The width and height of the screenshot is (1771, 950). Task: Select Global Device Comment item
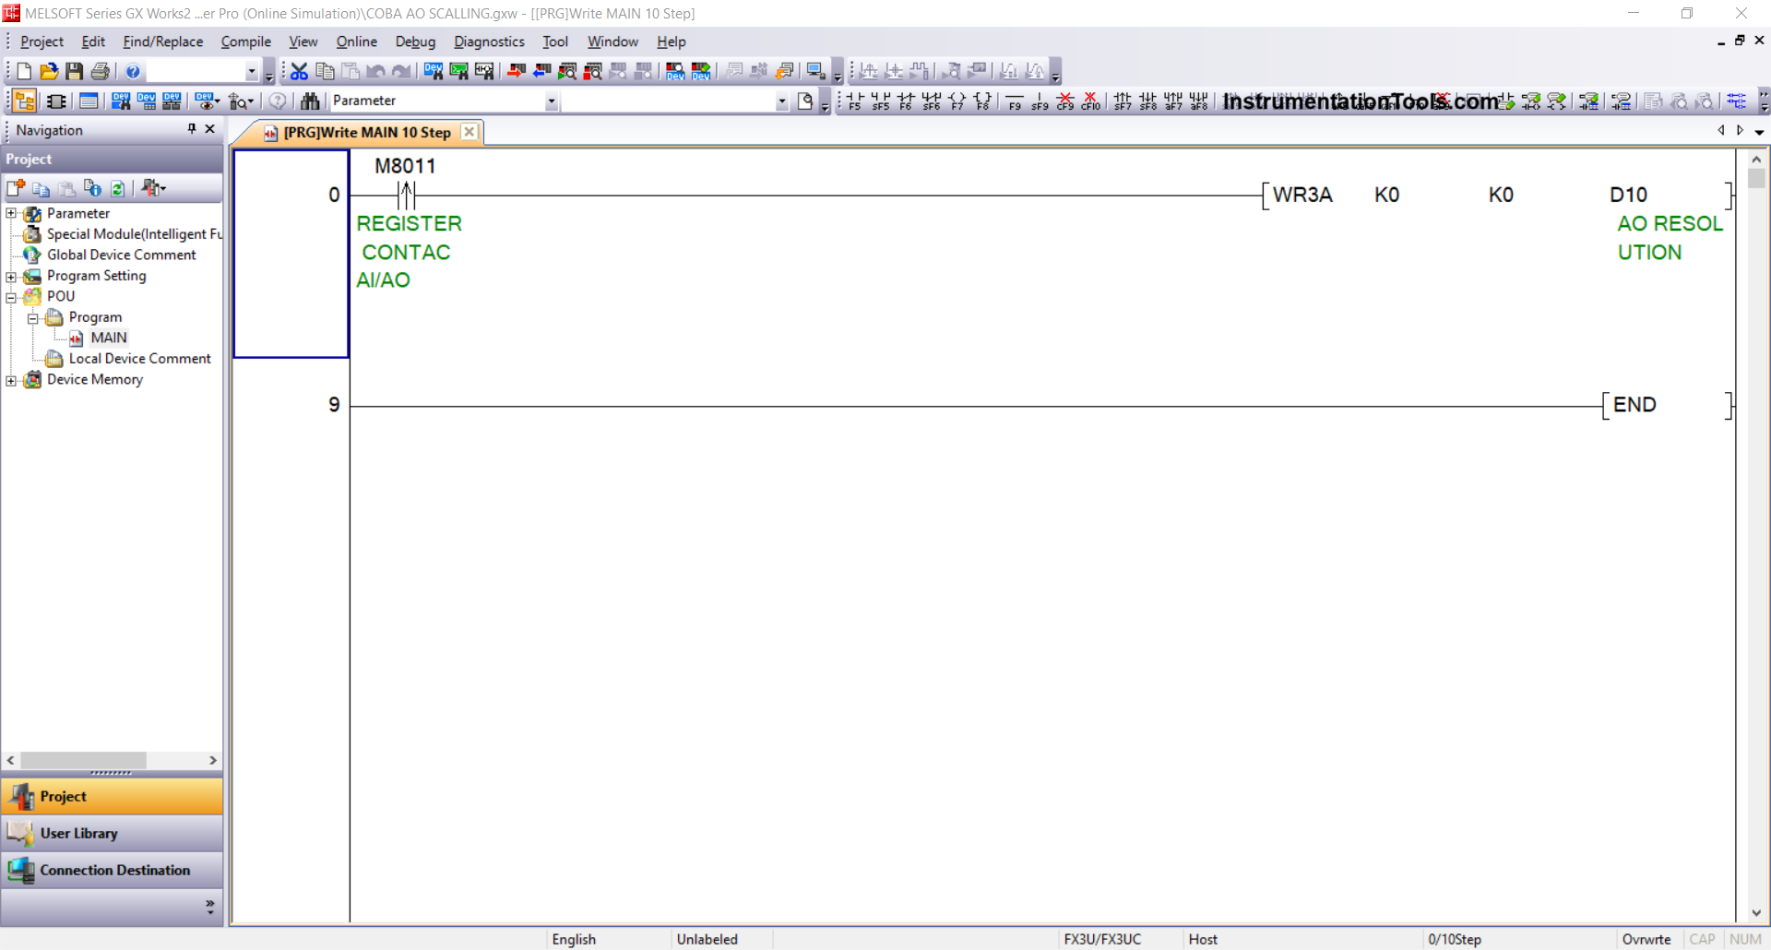click(121, 255)
